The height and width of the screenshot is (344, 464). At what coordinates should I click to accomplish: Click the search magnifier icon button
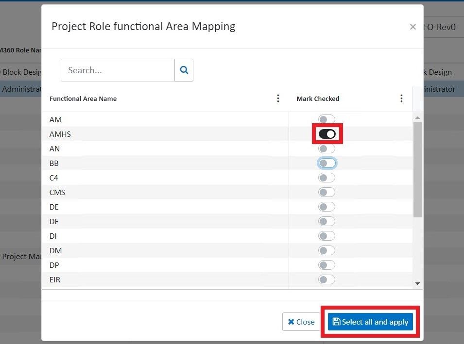pyautogui.click(x=184, y=70)
